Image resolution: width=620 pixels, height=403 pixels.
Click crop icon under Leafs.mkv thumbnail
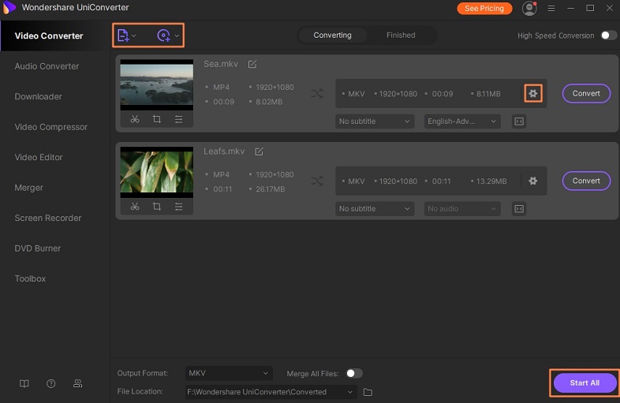(157, 207)
